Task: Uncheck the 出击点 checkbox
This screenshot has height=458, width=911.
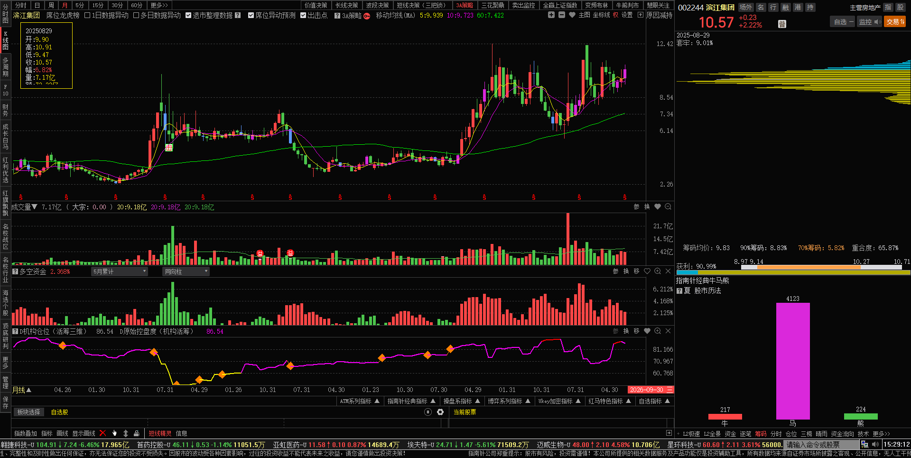Action: 303,15
